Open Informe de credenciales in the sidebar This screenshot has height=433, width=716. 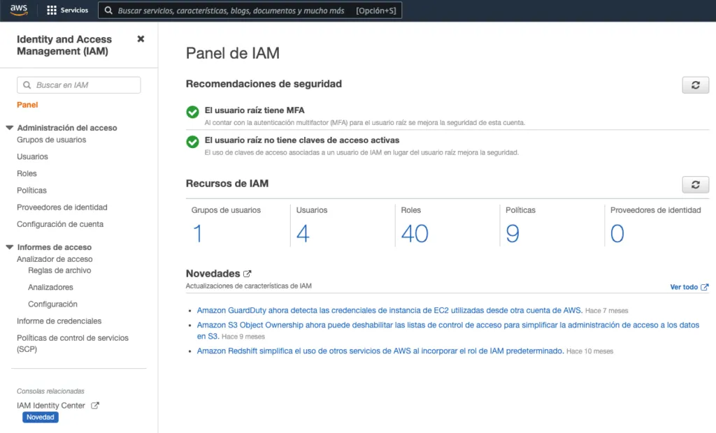[59, 321]
